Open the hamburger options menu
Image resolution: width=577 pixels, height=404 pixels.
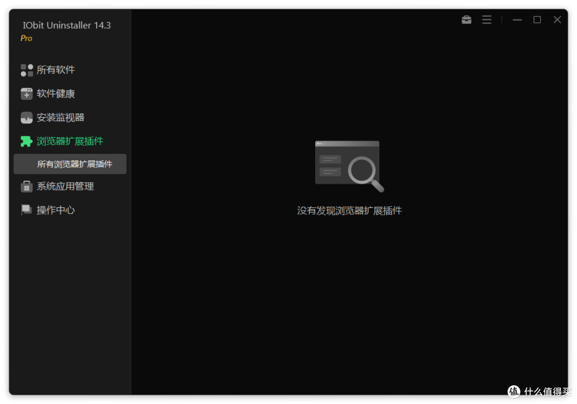[x=487, y=19]
